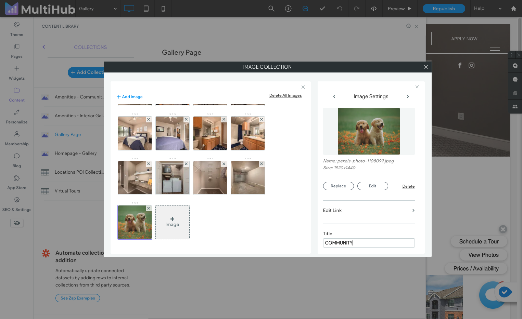Screen dimensions: 522x319
Task: Open the search magnifier in top toolbar
Action: coord(271,9)
